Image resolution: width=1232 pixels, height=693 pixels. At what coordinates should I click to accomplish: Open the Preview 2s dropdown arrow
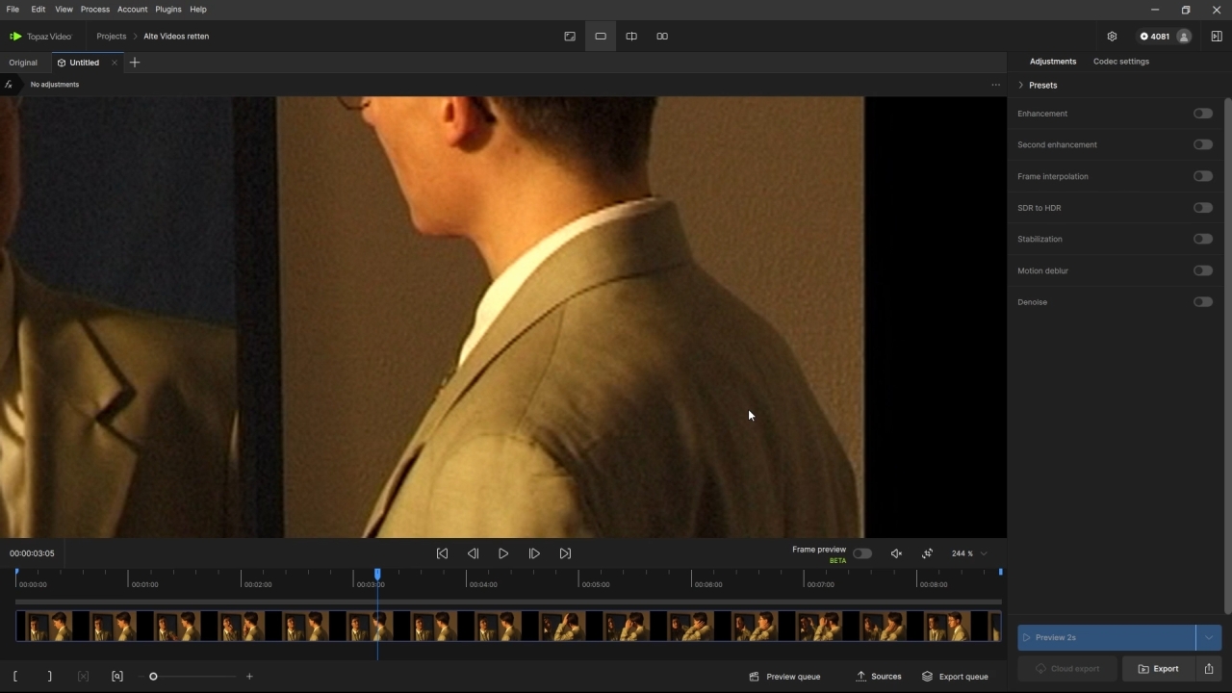click(x=1209, y=637)
